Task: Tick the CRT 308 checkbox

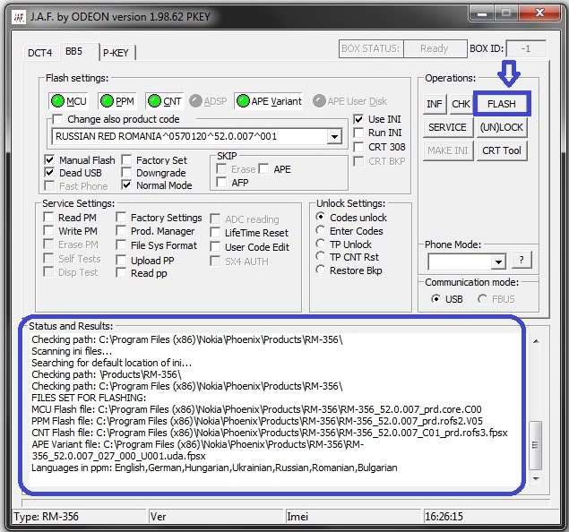Action: (358, 147)
